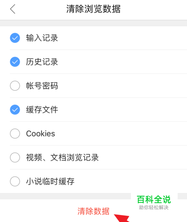Select the 小说临时缓存 row text

(x=50, y=181)
